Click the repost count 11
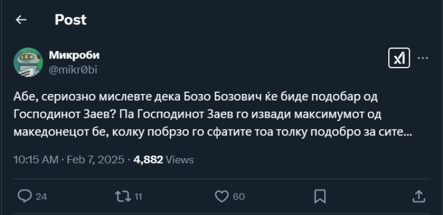Viewport: 443px width, 215px height. (x=138, y=196)
